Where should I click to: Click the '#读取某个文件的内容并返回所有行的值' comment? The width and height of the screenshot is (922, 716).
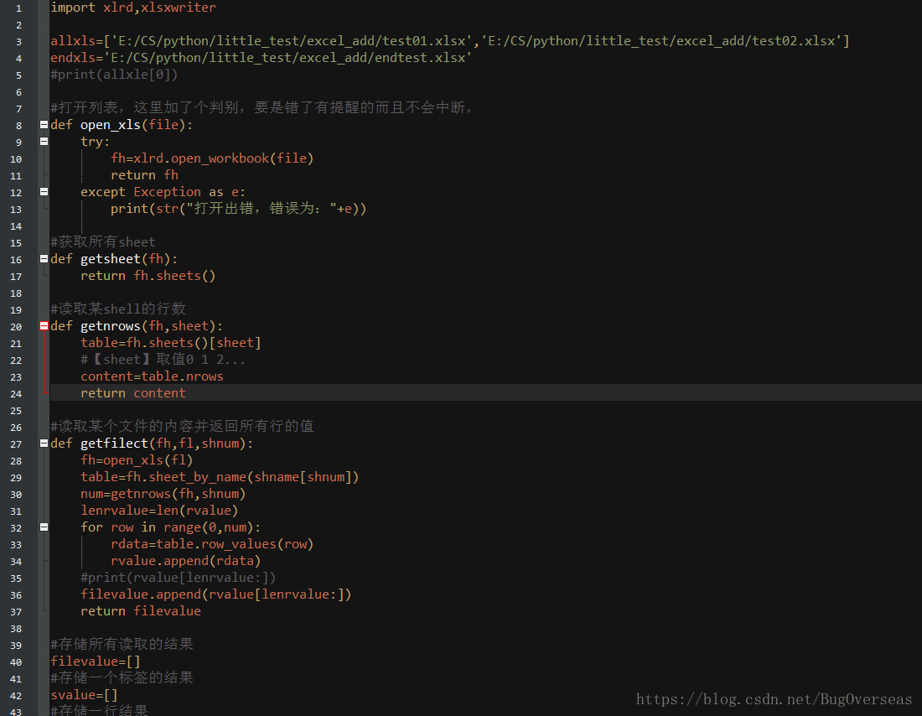(182, 427)
